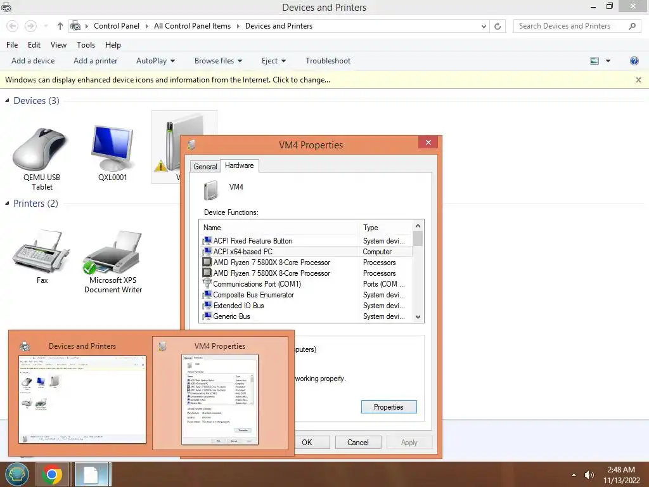Show hidden tray icons arrow
The height and width of the screenshot is (487, 649).
574,475
